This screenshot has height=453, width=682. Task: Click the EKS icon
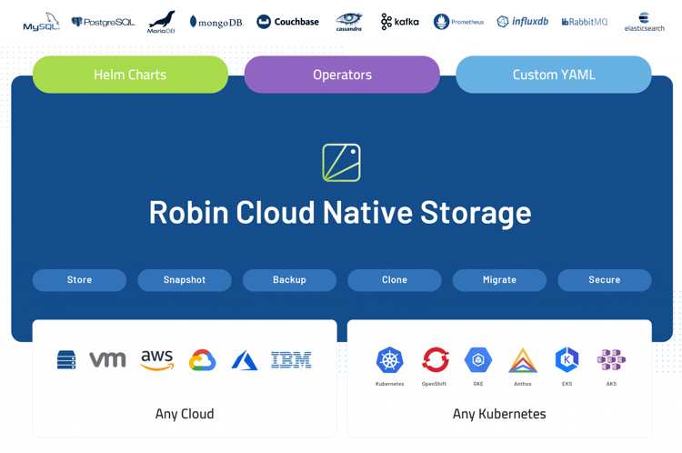pyautogui.click(x=567, y=360)
